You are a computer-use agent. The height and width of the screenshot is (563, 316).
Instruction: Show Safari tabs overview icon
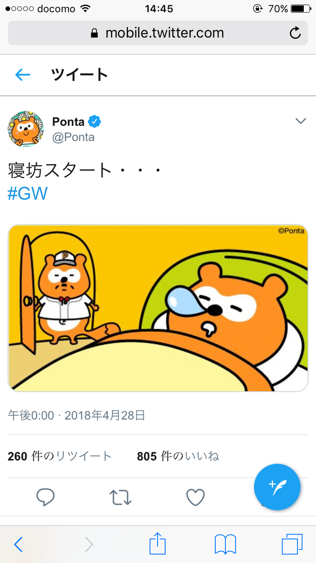(292, 544)
